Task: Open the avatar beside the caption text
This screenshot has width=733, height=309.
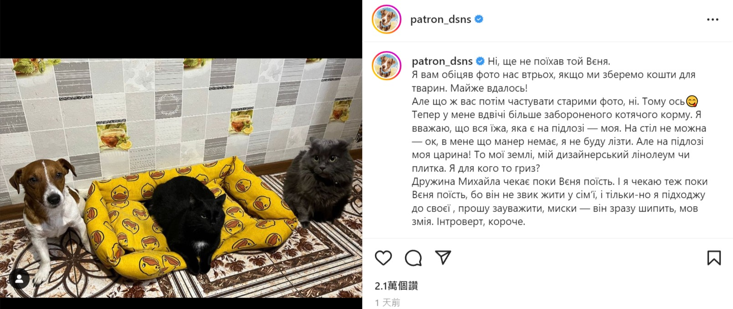Action: (386, 66)
